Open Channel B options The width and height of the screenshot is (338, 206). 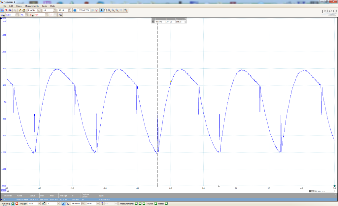pos(32,15)
